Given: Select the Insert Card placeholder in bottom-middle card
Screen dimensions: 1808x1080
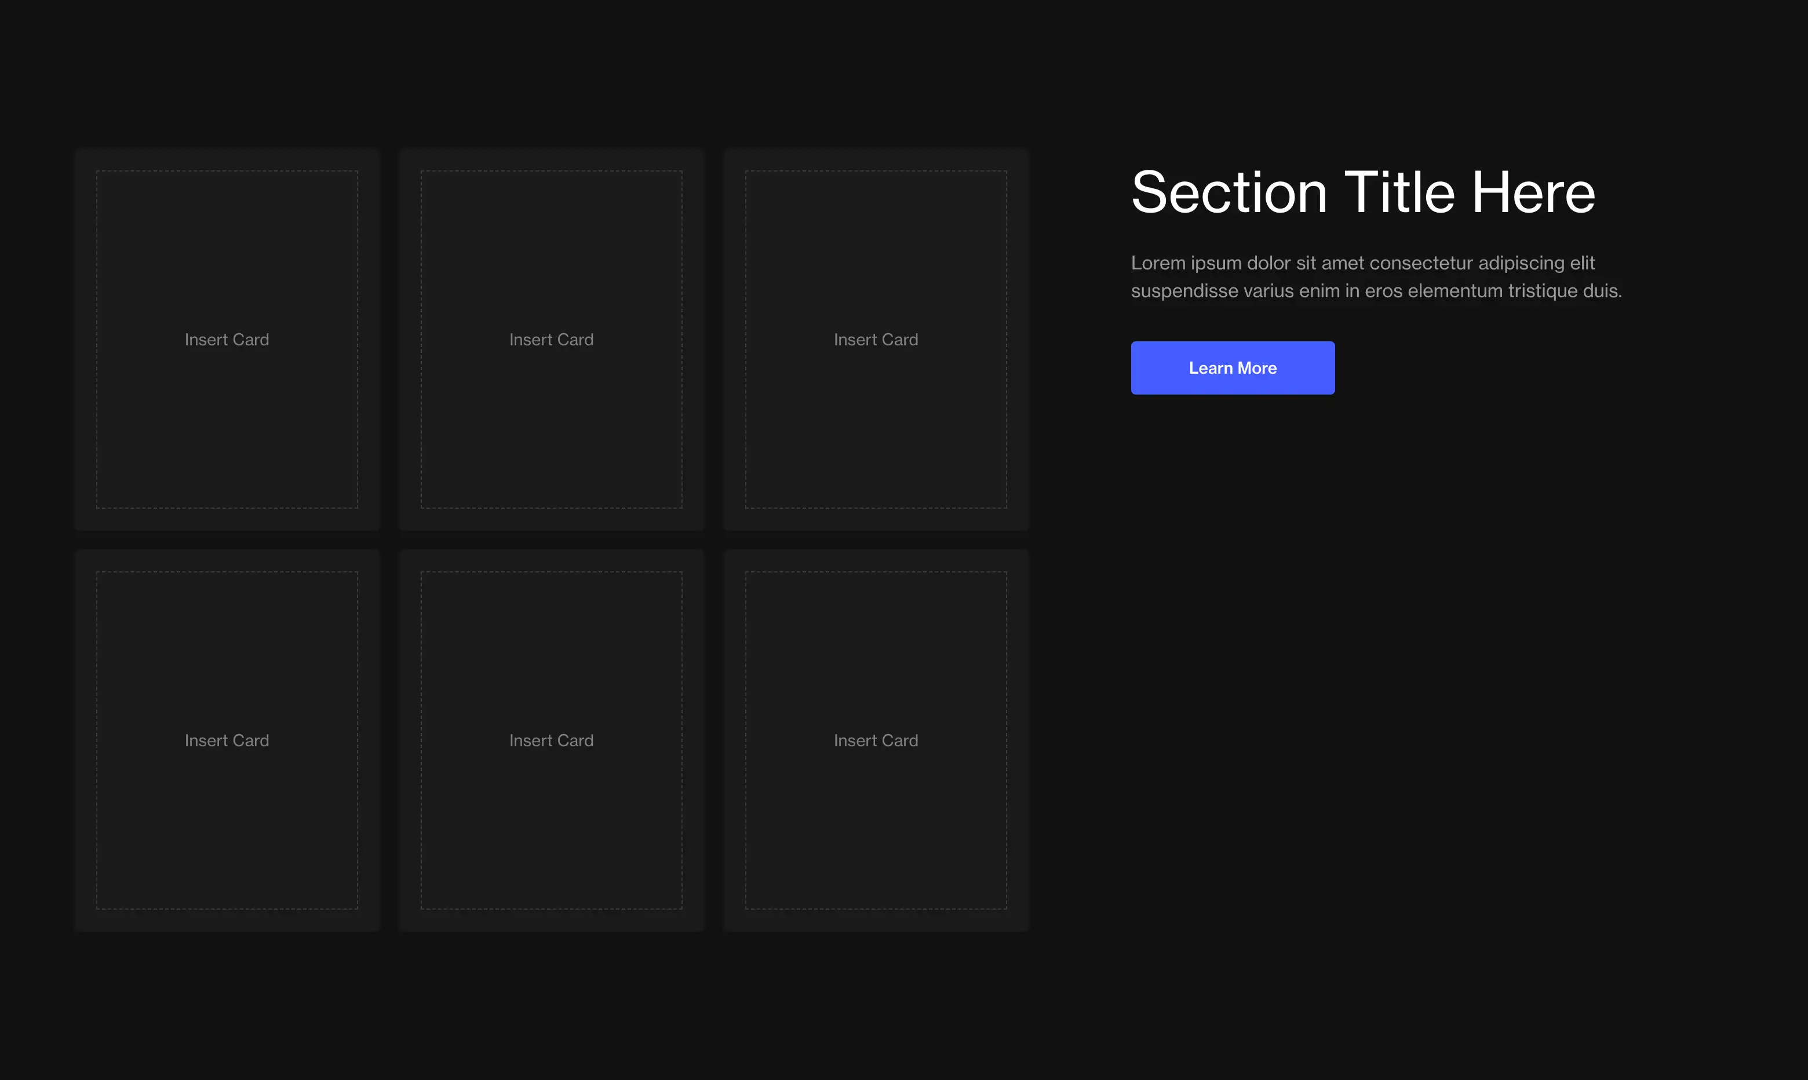Looking at the screenshot, I should [551, 740].
